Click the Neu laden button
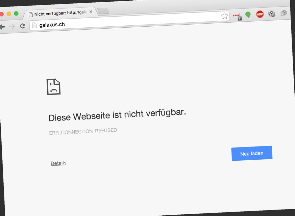 (252, 153)
